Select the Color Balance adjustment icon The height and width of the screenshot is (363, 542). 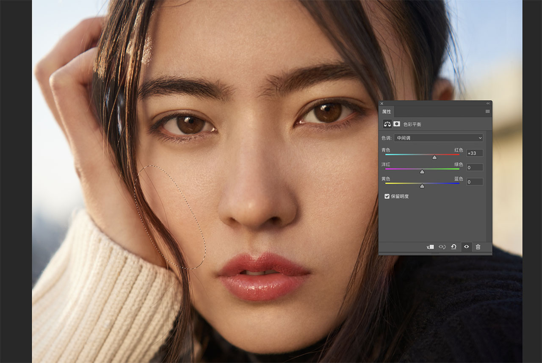(387, 124)
